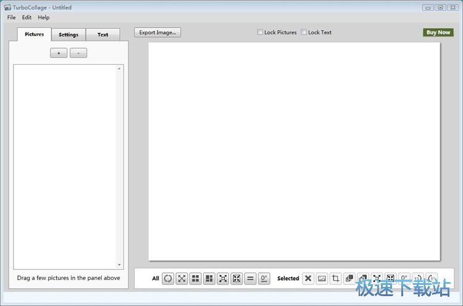Click the picture icon in the Selected group

point(322,278)
